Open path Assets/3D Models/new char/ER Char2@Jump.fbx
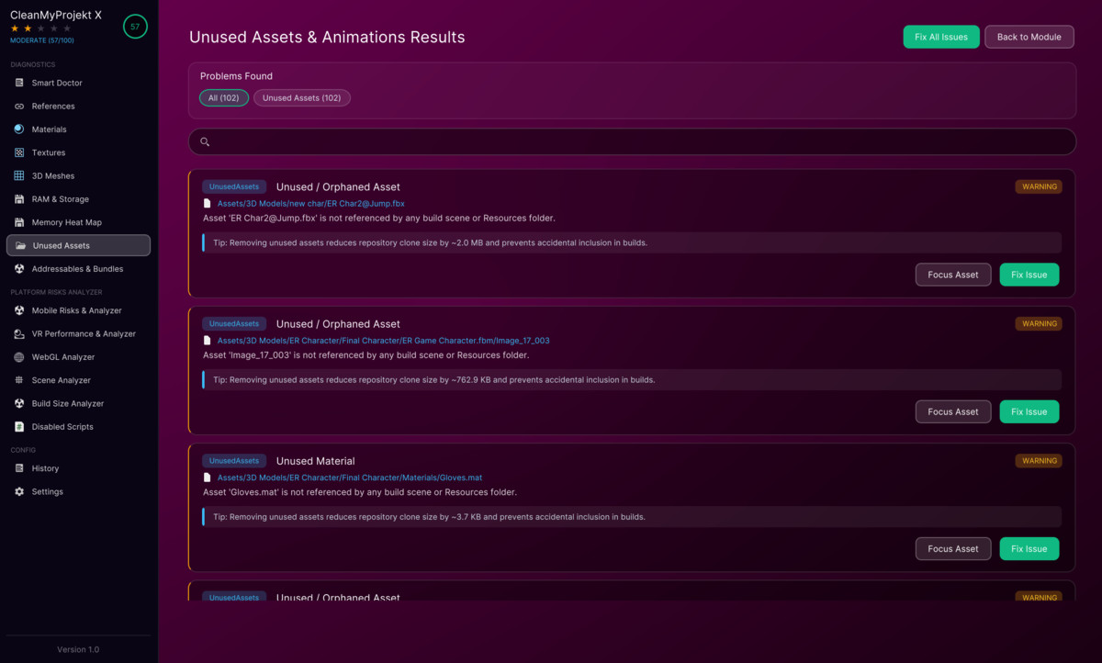This screenshot has height=663, width=1102. point(311,203)
